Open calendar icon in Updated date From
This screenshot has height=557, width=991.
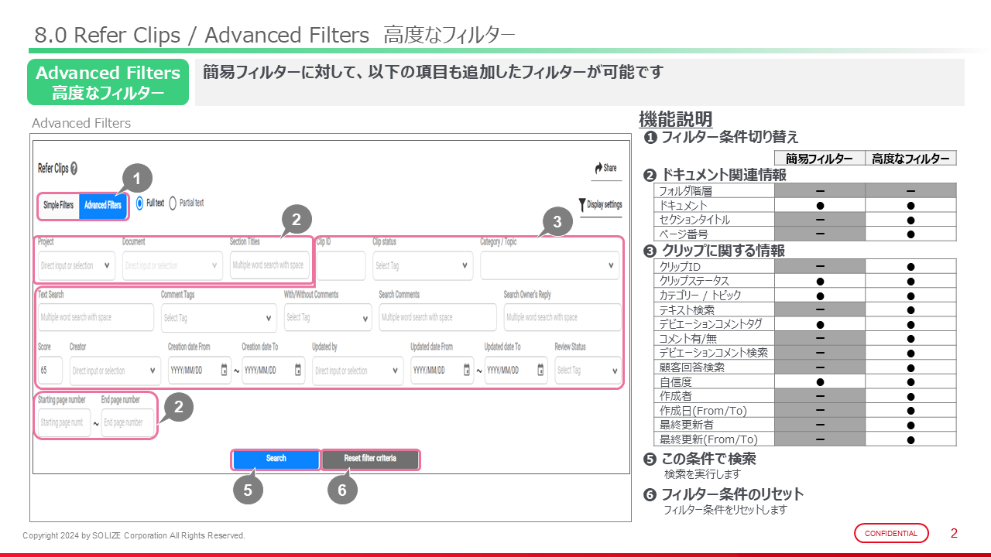[x=467, y=371]
